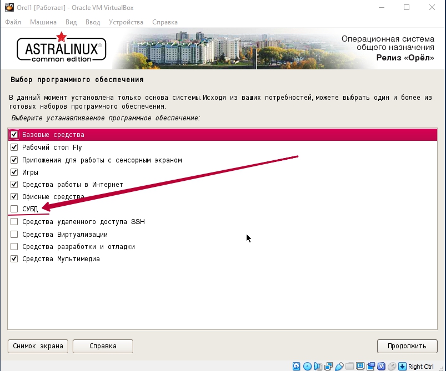Enable the СУБД checkbox

coord(14,209)
